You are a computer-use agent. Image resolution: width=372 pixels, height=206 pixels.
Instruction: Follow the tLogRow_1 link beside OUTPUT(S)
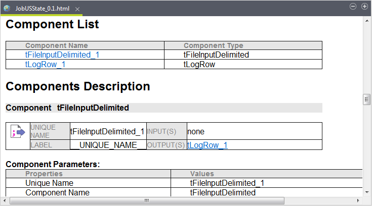coord(208,145)
